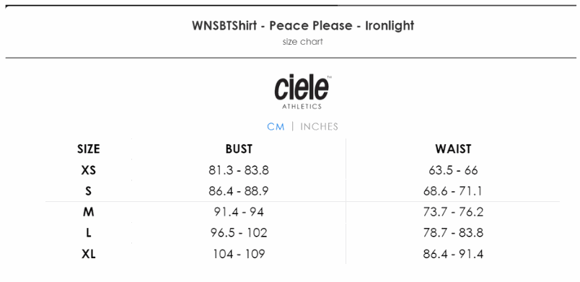
Task: Click the M size row label
Action: pos(89,212)
